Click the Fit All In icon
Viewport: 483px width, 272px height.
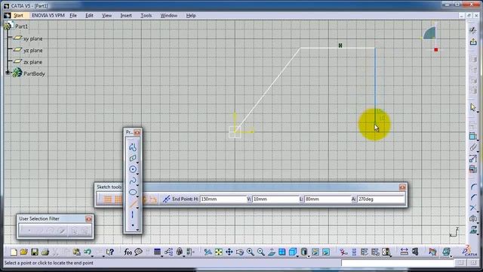[x=219, y=252]
